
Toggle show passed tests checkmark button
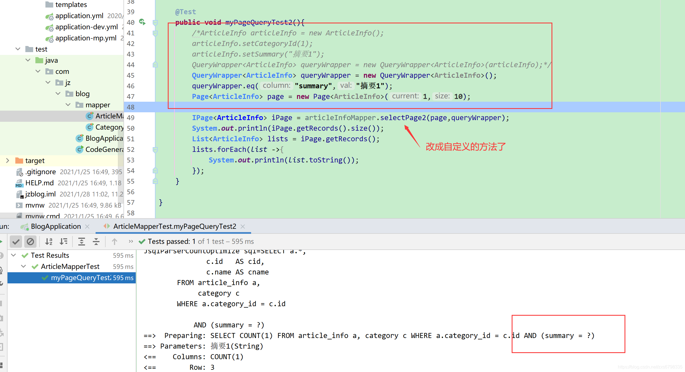(16, 242)
